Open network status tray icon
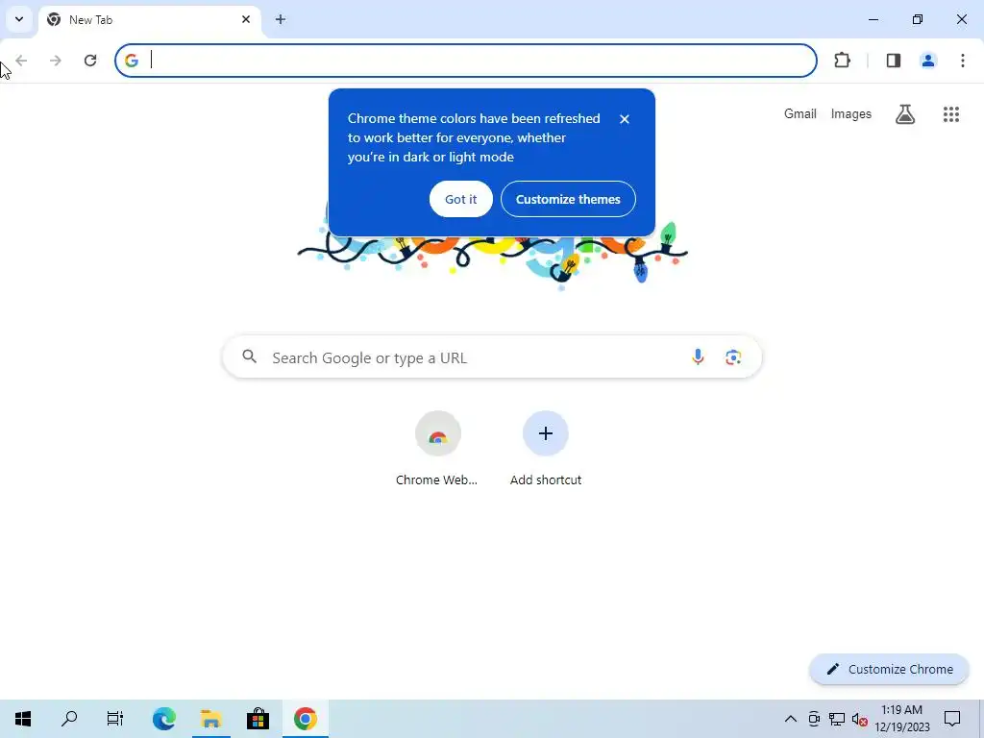Viewport: 984px width, 738px height. [837, 719]
